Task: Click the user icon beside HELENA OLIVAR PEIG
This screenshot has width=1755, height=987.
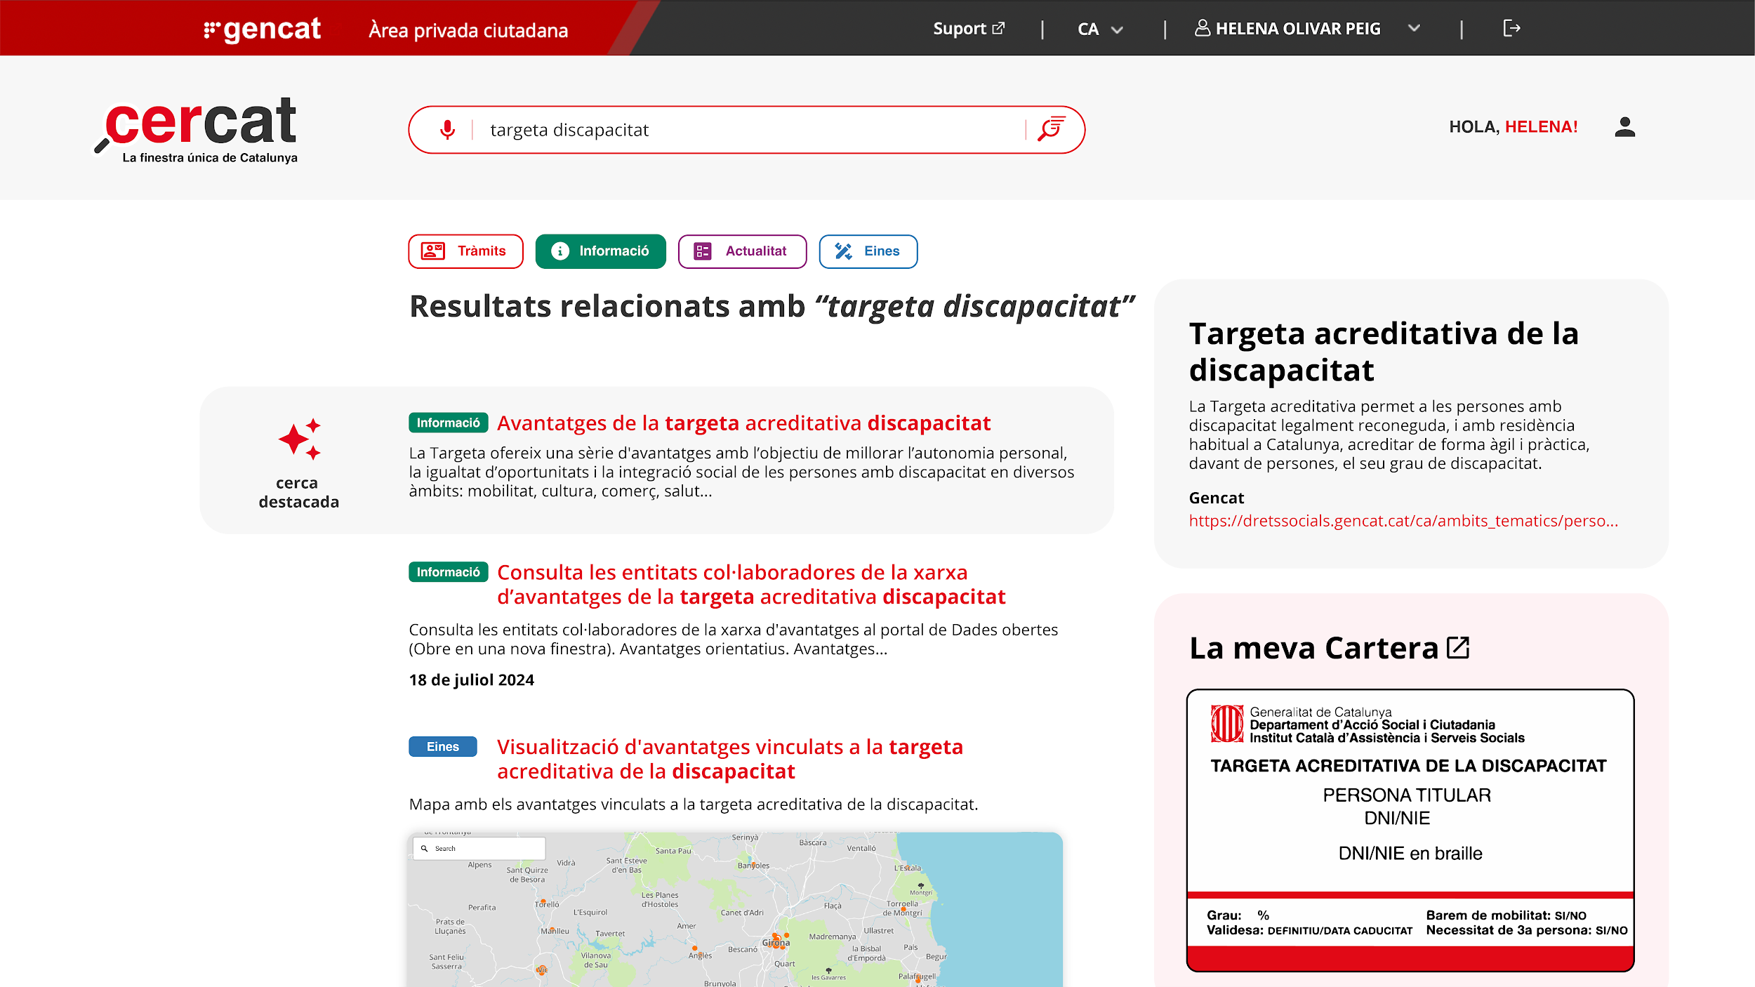Action: [x=1202, y=28]
